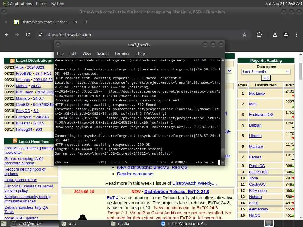Reload the DistroWatch page
Image resolution: width=303 pixels, height=227 pixels.
(28, 35)
